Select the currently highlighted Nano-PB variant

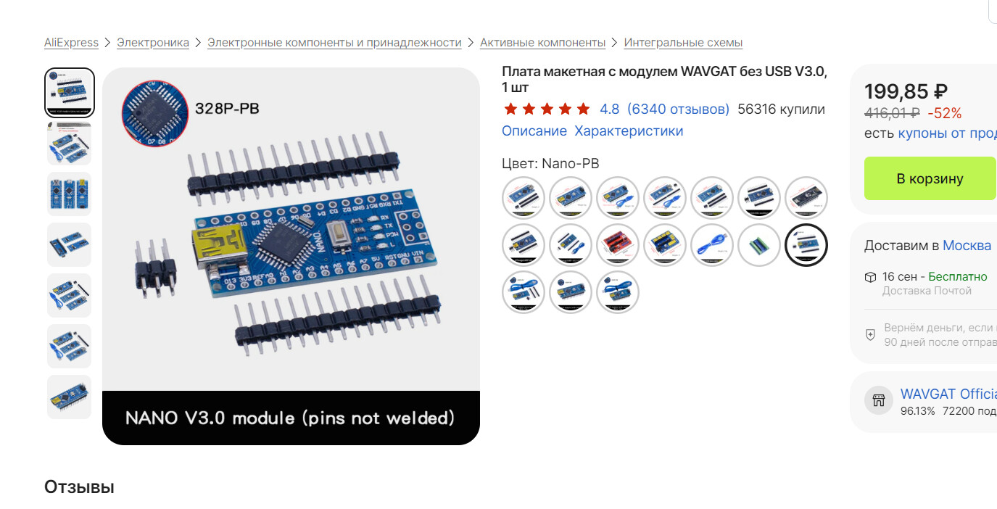pos(806,245)
